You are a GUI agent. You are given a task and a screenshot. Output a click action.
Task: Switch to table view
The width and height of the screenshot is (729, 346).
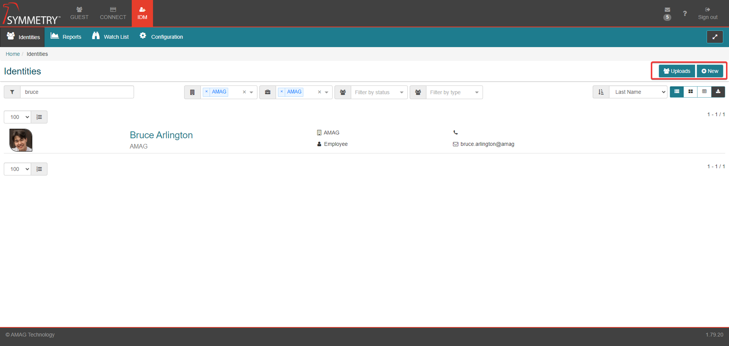pyautogui.click(x=704, y=92)
